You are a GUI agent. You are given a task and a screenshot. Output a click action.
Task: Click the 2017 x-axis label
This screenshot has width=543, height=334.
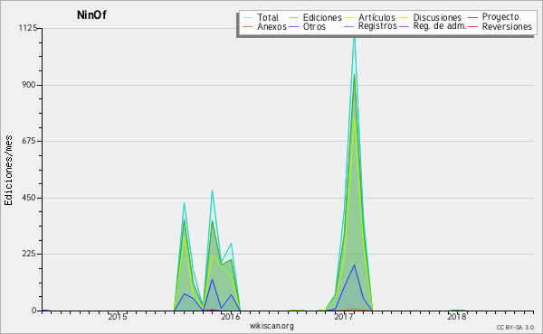click(344, 317)
